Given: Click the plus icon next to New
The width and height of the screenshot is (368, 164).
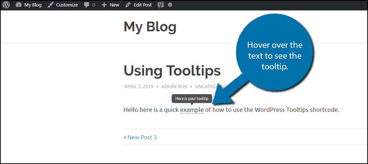Looking at the screenshot, I should [104, 5].
